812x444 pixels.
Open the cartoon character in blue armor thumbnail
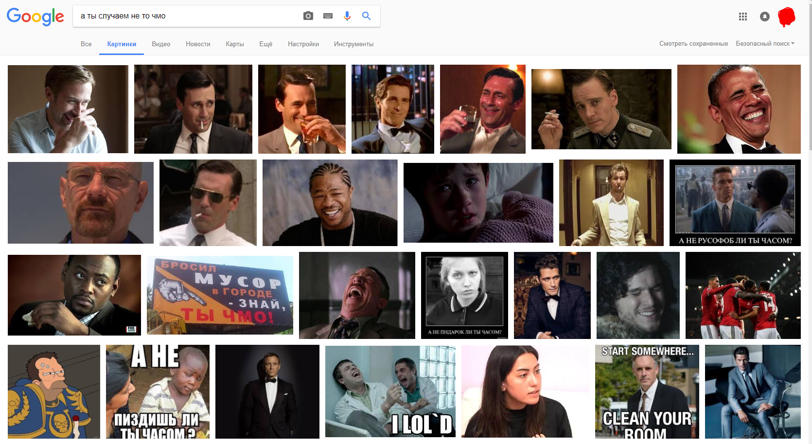[54, 391]
